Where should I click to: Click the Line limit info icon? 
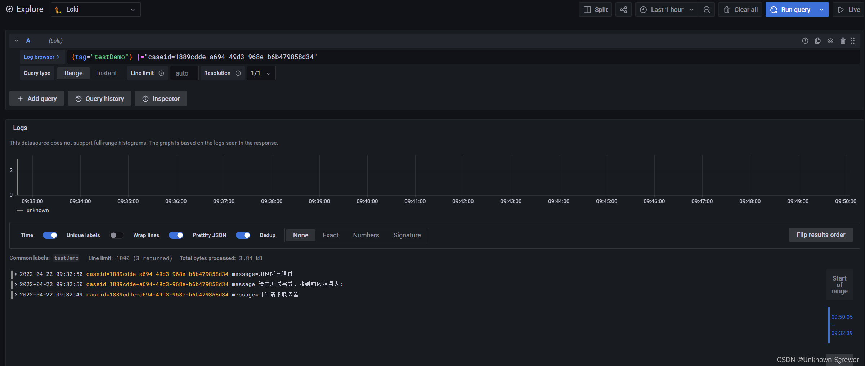(161, 73)
